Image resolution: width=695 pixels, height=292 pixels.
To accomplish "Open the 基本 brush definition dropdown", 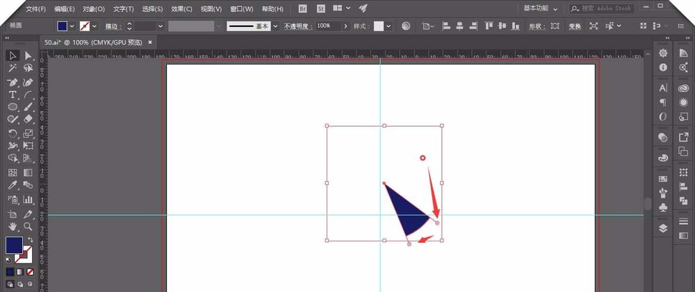I will [276, 26].
